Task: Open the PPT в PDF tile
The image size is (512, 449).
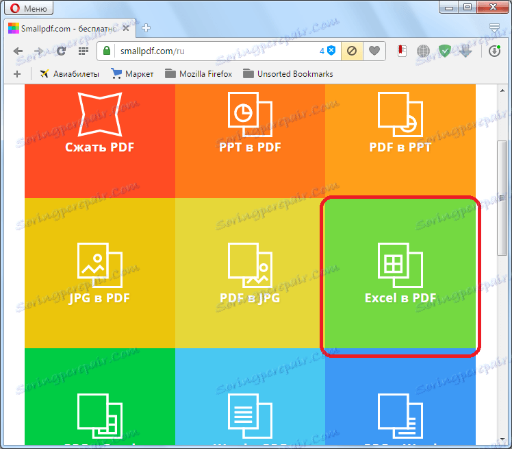Action: click(250, 141)
